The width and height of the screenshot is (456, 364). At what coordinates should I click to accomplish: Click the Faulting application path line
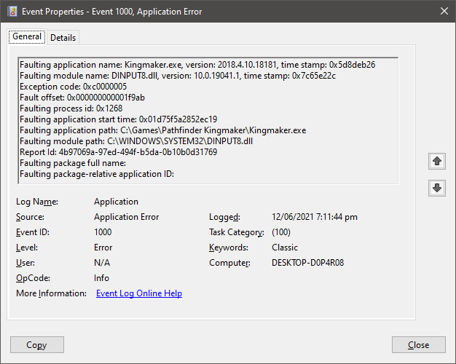pyautogui.click(x=163, y=130)
